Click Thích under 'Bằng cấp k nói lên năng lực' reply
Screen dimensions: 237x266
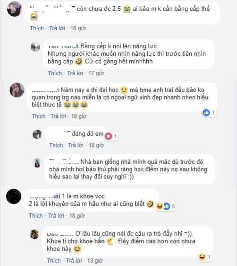point(55,73)
